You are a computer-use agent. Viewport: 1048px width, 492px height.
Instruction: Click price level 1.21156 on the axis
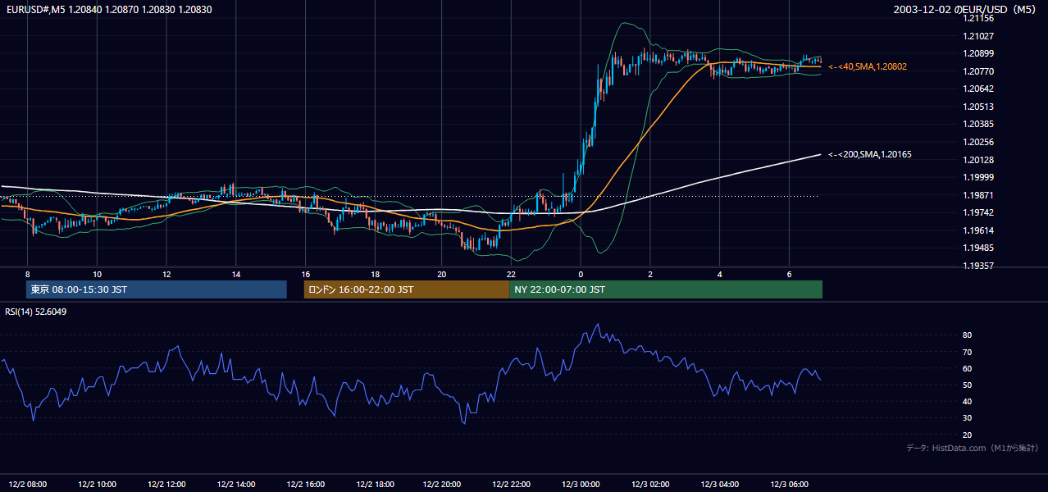(x=977, y=18)
